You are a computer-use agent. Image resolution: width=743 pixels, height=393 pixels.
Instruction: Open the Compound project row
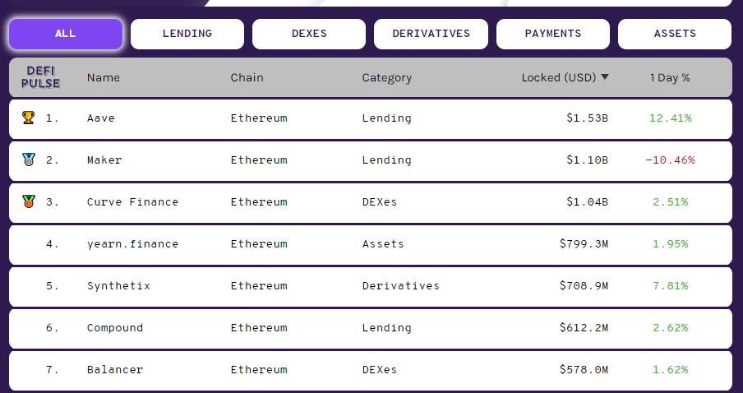pos(115,328)
